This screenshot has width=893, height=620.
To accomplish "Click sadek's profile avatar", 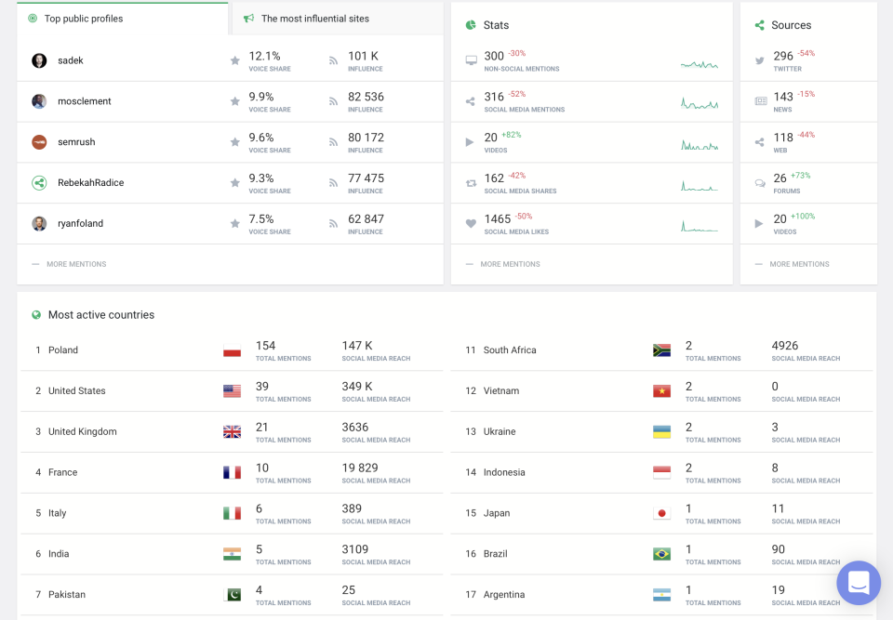I will click(x=39, y=60).
